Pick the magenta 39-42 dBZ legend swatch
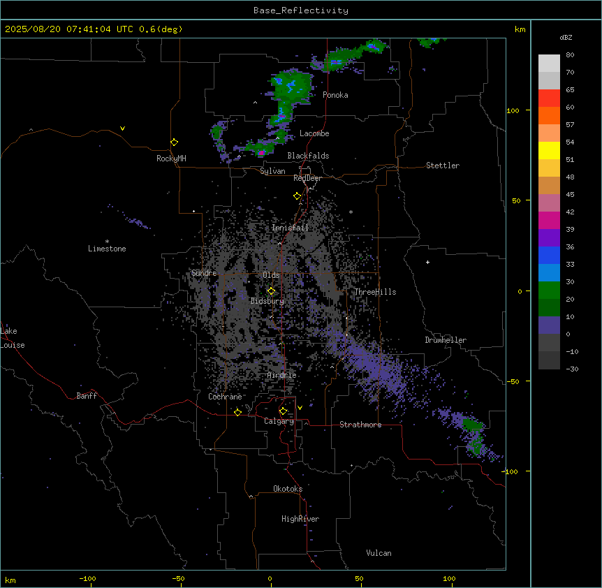 click(549, 220)
